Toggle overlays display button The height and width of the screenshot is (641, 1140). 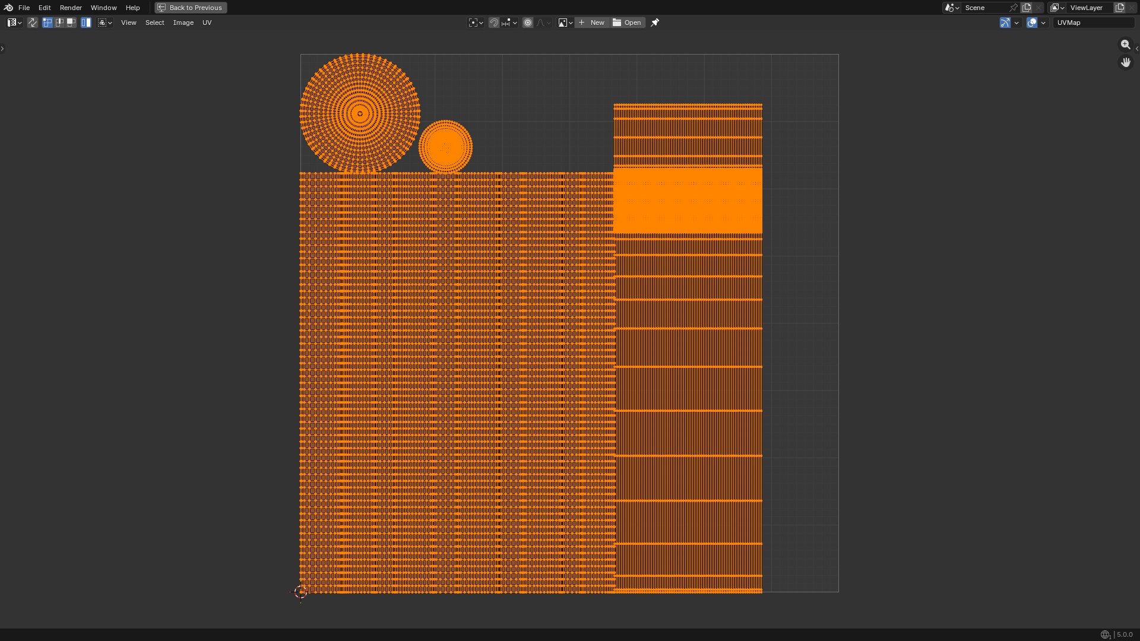point(1032,23)
